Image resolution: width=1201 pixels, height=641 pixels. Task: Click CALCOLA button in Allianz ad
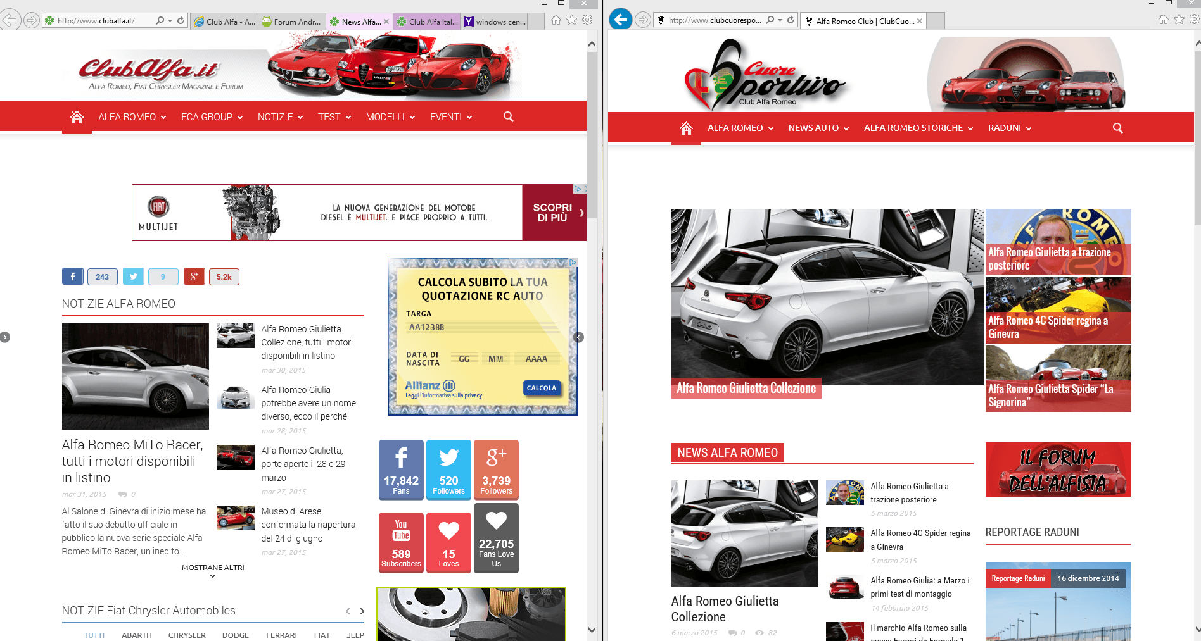pyautogui.click(x=542, y=388)
